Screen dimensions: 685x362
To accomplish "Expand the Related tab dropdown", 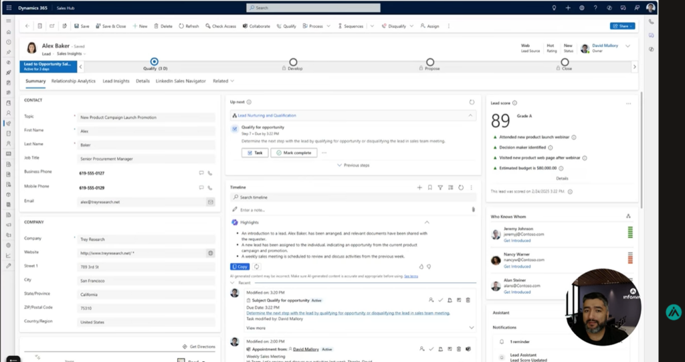I will [223, 81].
